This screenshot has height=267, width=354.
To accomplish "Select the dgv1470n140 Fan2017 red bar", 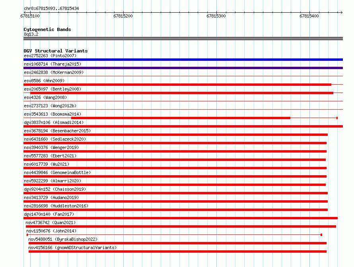I will pyautogui.click(x=181, y=218).
